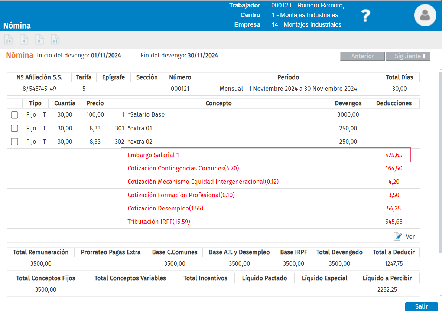This screenshot has height=312, width=442.
Task: Select the extra 01 row checkbox
Action: click(14, 128)
